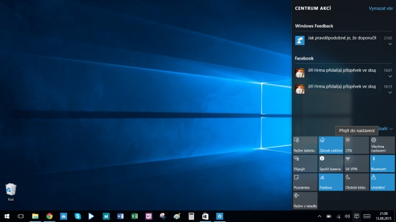Click the battery icon in the system tray
Image resolution: width=396 pixels, height=222 pixels.
click(329, 216)
